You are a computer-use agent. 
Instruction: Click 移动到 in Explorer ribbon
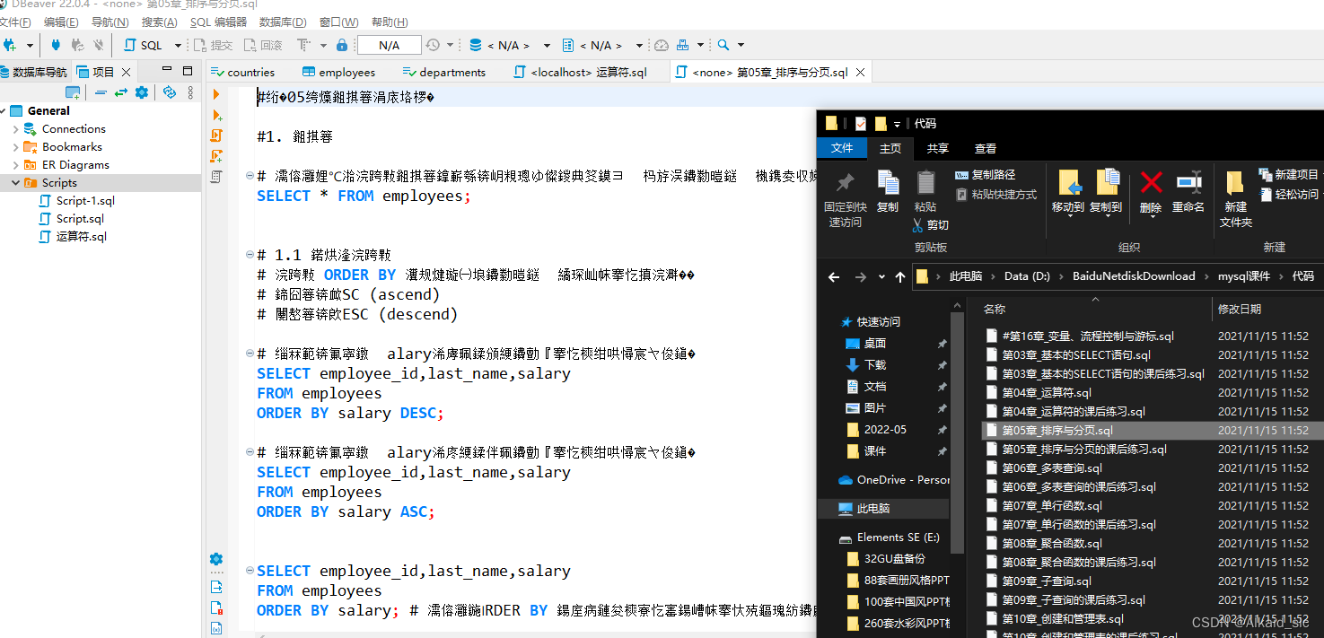point(1068,194)
